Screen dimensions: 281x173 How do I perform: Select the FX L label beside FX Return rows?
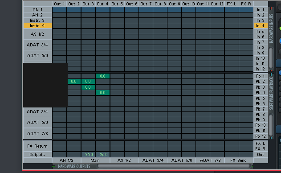(x=261, y=144)
